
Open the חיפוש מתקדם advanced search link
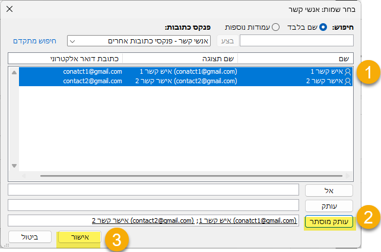[x=34, y=41]
